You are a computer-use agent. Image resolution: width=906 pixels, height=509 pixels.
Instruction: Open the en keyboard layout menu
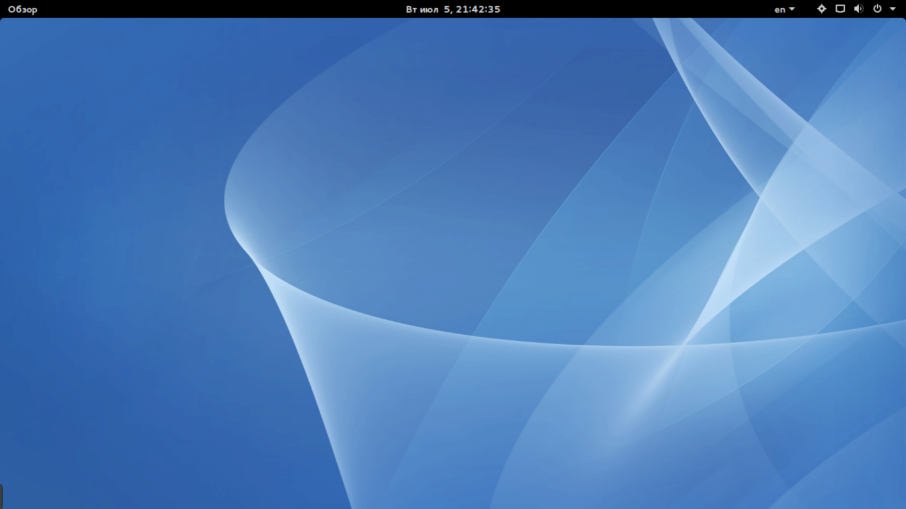pyautogui.click(x=785, y=9)
